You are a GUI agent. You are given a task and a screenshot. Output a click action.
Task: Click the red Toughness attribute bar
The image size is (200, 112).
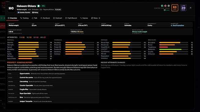tap(174, 47)
